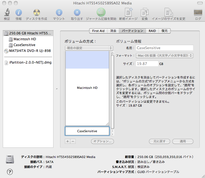
Task: Select CaseSensitive volume in sidebar
Action: point(28,45)
